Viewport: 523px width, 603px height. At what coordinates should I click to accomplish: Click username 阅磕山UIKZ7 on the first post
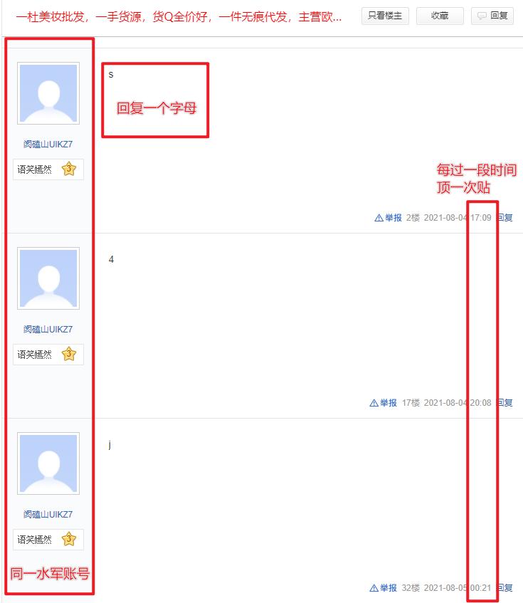48,145
